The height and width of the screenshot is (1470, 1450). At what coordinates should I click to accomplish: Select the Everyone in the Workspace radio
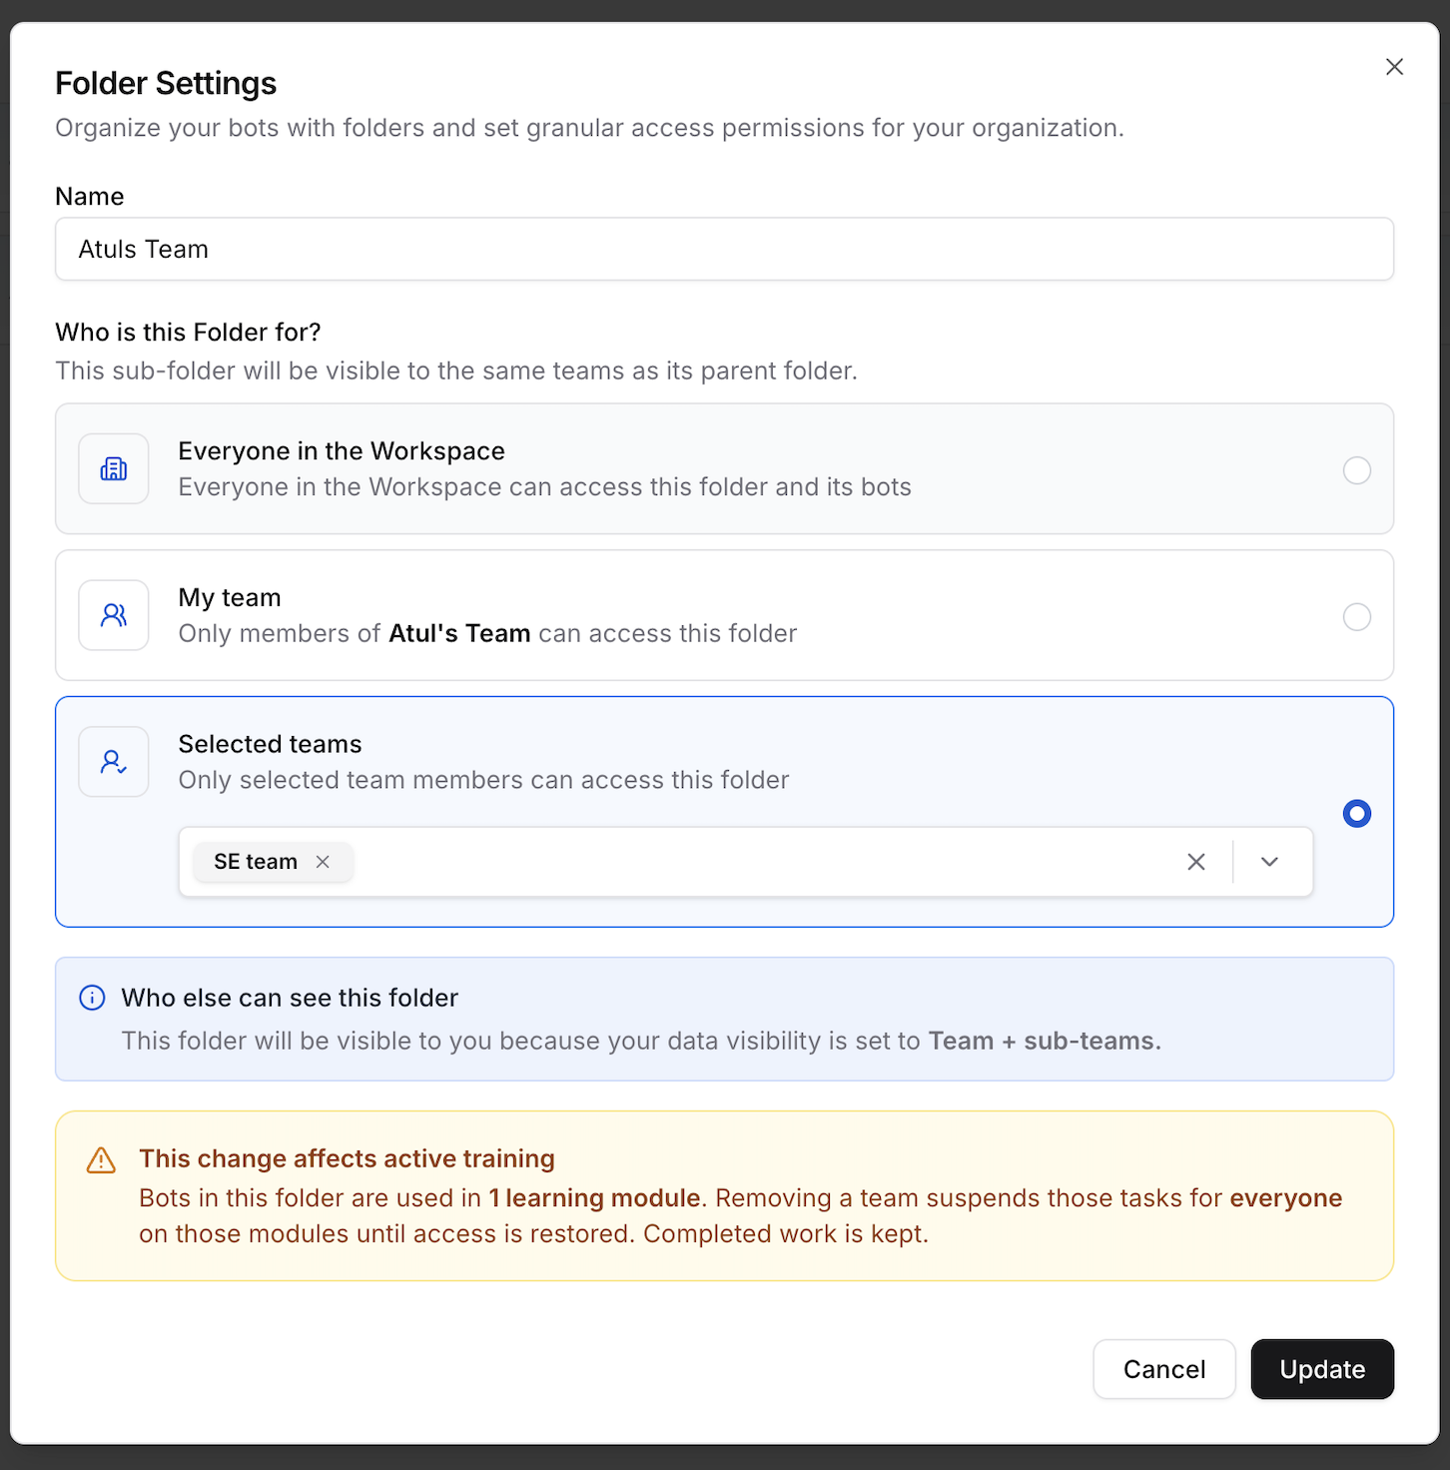point(1357,470)
